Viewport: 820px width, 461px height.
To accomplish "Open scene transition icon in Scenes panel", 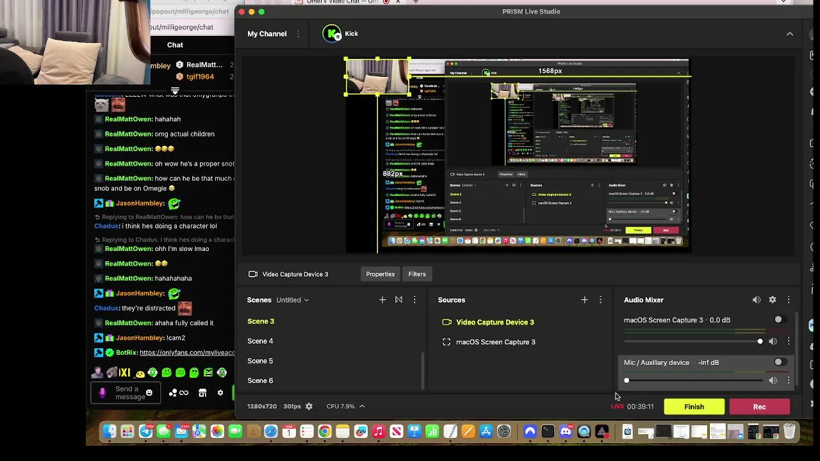I will (398, 300).
